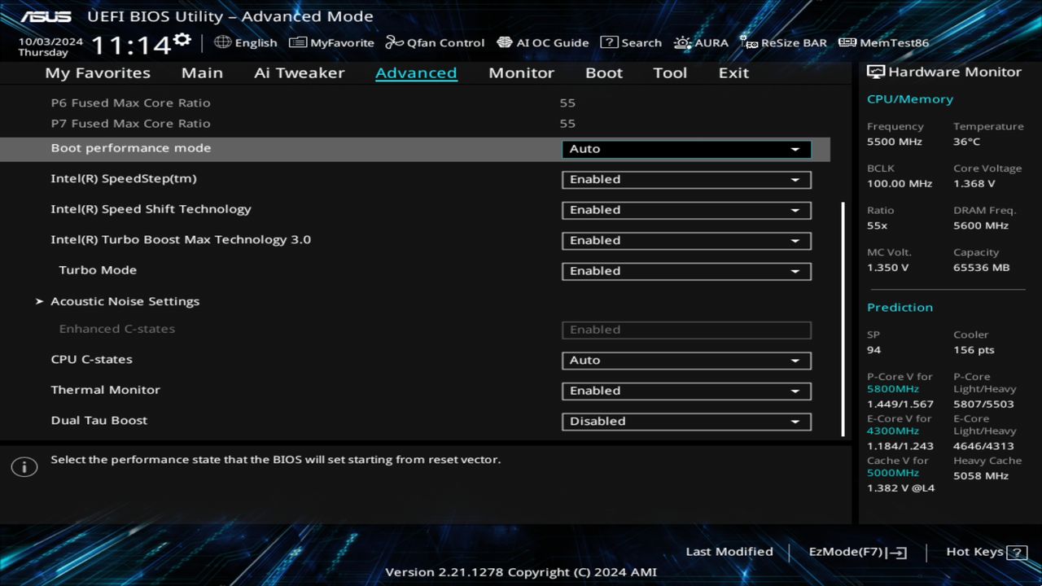Screen dimensions: 1042x586
Task: Enable Dual Tau Boost
Action: point(686,421)
